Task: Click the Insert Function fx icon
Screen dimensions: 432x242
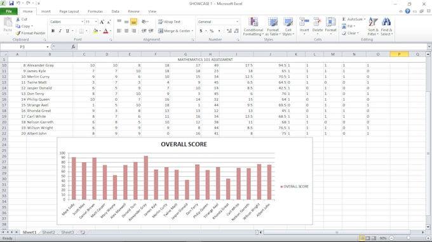Action: [x=73, y=47]
